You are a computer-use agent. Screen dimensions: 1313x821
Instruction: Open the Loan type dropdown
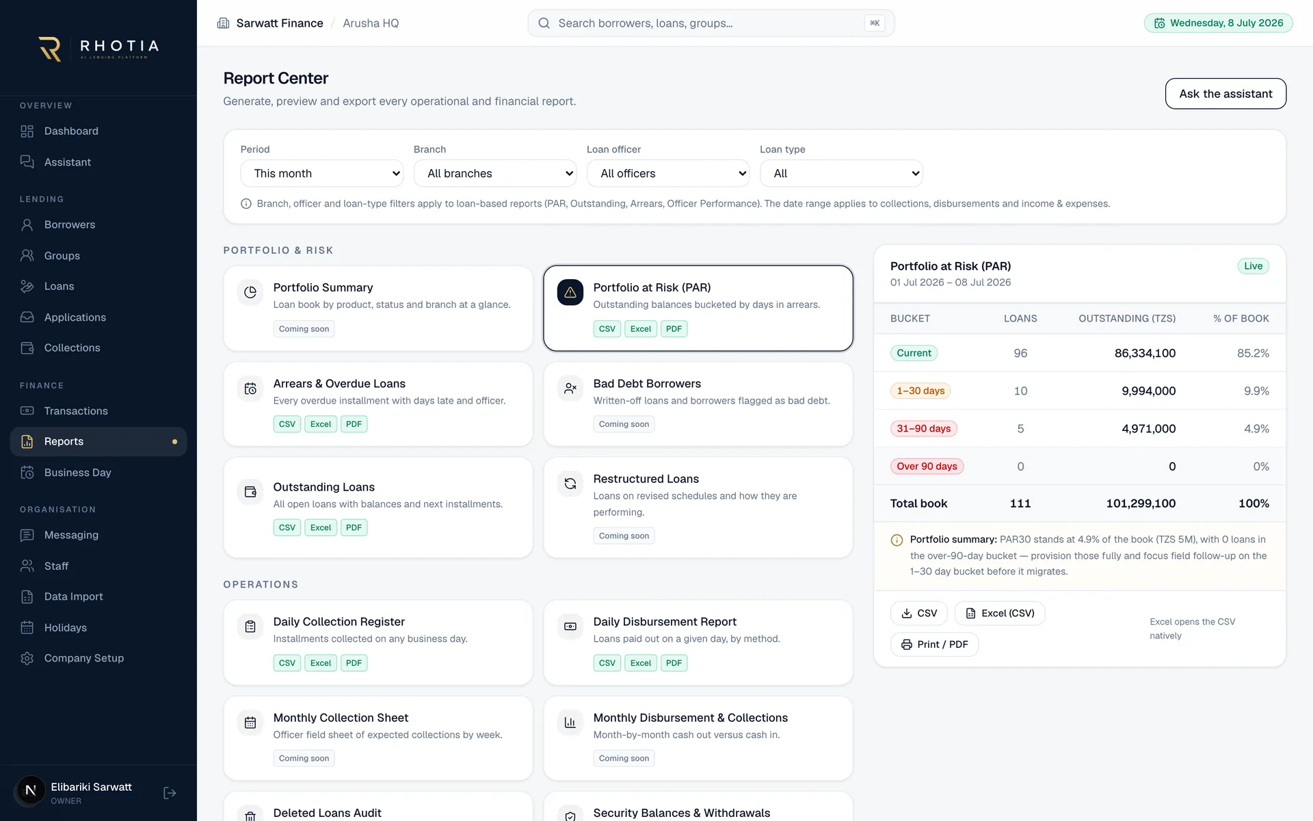[x=841, y=174]
